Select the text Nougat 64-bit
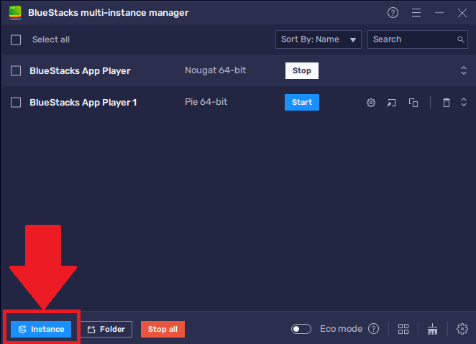 (x=215, y=70)
